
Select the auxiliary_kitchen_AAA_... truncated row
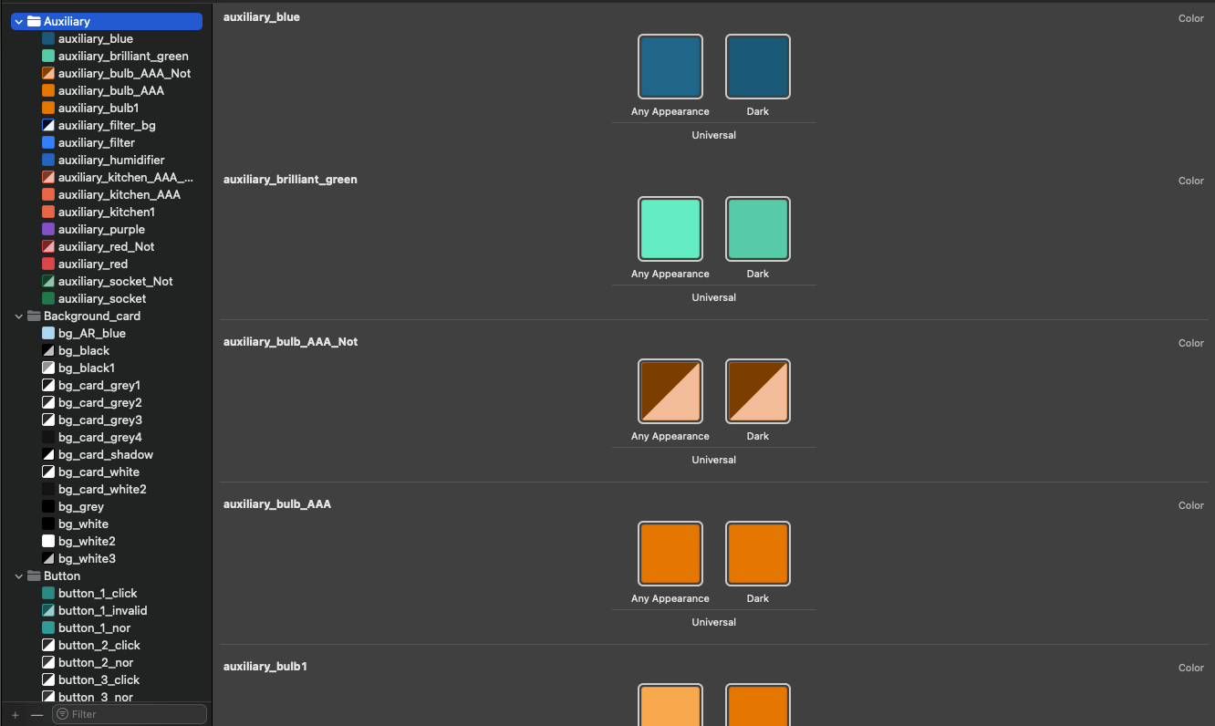pyautogui.click(x=106, y=178)
